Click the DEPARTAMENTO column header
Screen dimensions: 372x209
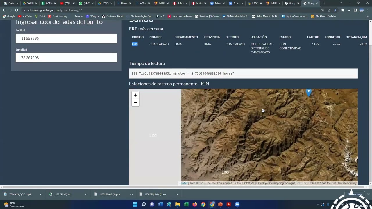186,37
